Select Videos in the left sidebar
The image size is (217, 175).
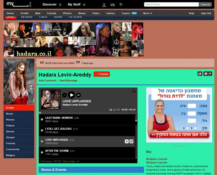click(19, 126)
